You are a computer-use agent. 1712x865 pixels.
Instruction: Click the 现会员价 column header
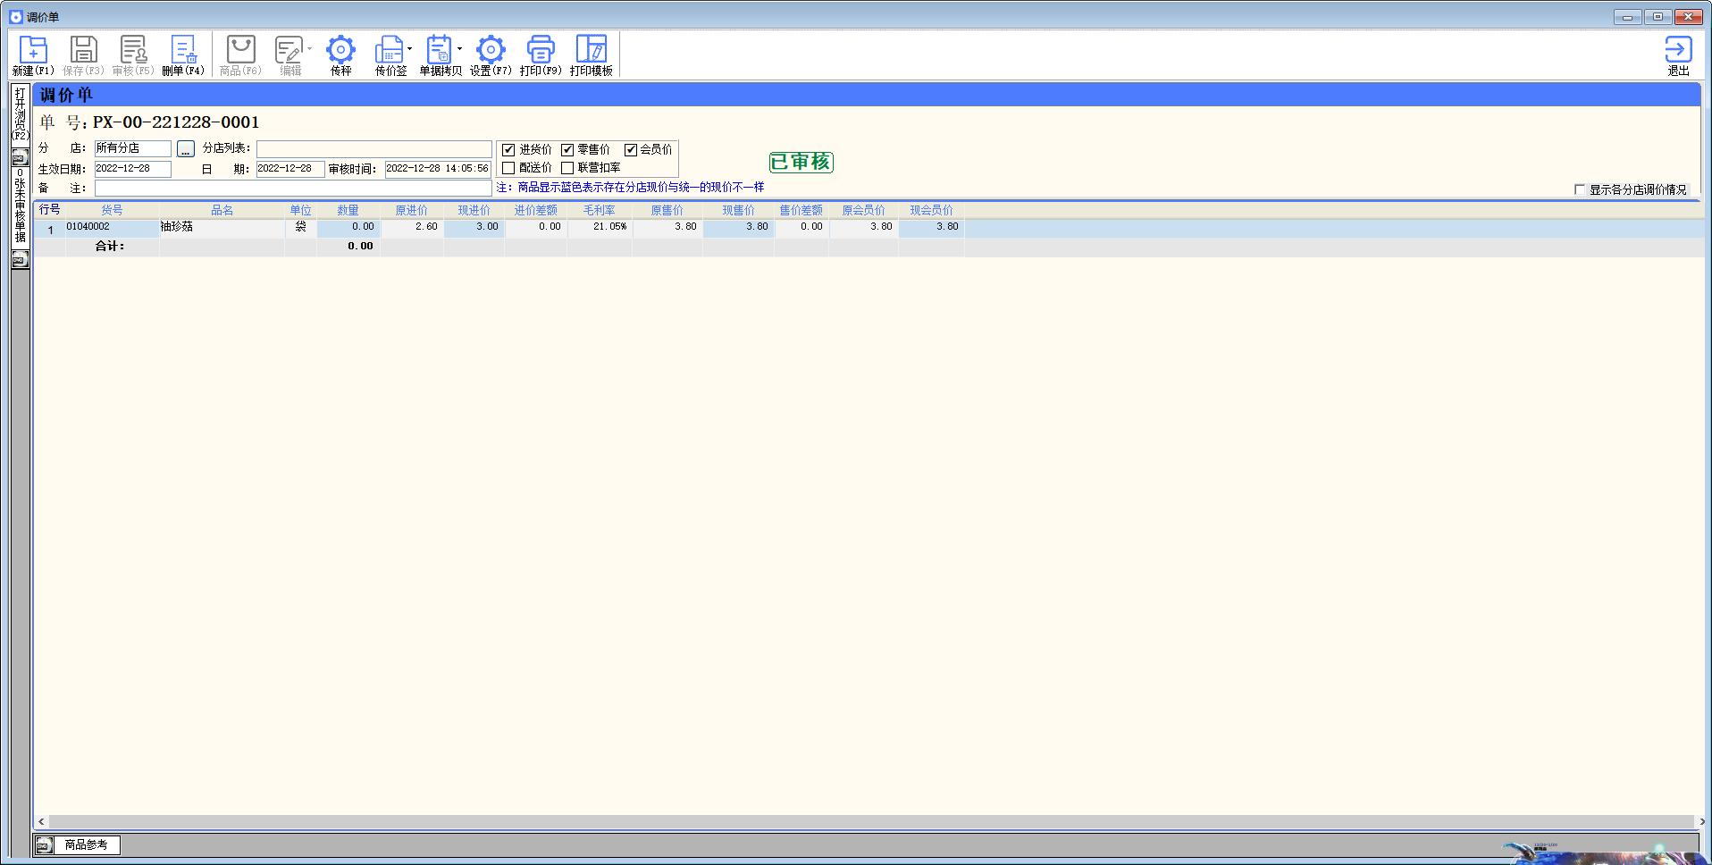point(931,210)
